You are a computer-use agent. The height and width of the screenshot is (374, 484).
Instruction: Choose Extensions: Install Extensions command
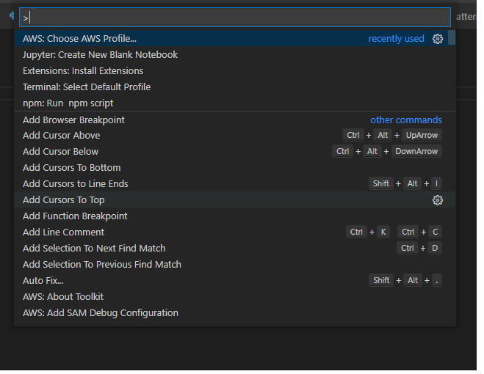coord(83,71)
